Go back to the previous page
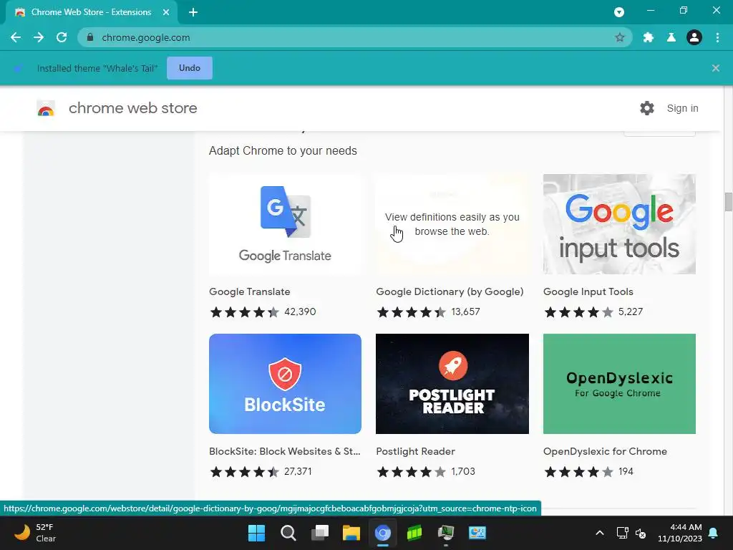 click(16, 37)
